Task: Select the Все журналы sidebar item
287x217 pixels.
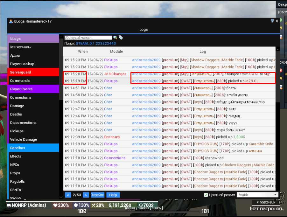Action: 33,47
